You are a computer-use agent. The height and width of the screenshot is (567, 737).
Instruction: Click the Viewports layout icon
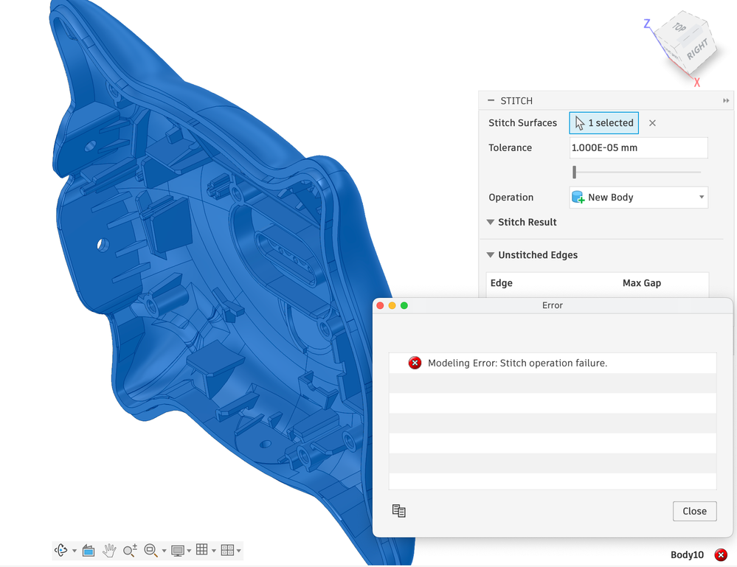click(x=227, y=550)
